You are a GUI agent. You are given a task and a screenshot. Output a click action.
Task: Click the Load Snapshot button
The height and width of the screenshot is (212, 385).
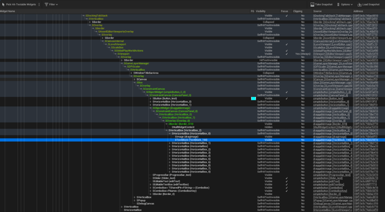coord(368,5)
